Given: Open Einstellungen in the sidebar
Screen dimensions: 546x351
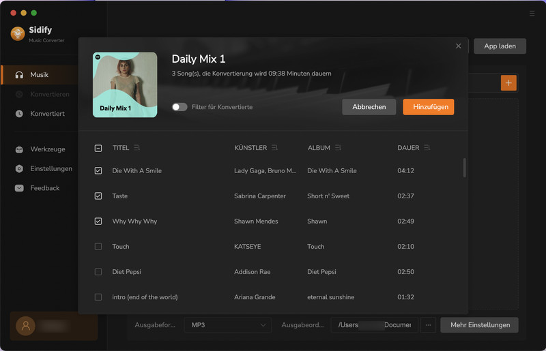Looking at the screenshot, I should tap(51, 169).
